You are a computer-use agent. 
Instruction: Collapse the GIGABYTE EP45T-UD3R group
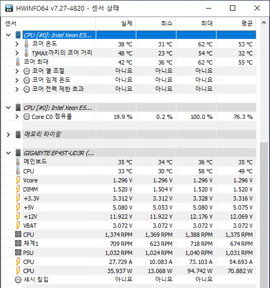pos(9,153)
